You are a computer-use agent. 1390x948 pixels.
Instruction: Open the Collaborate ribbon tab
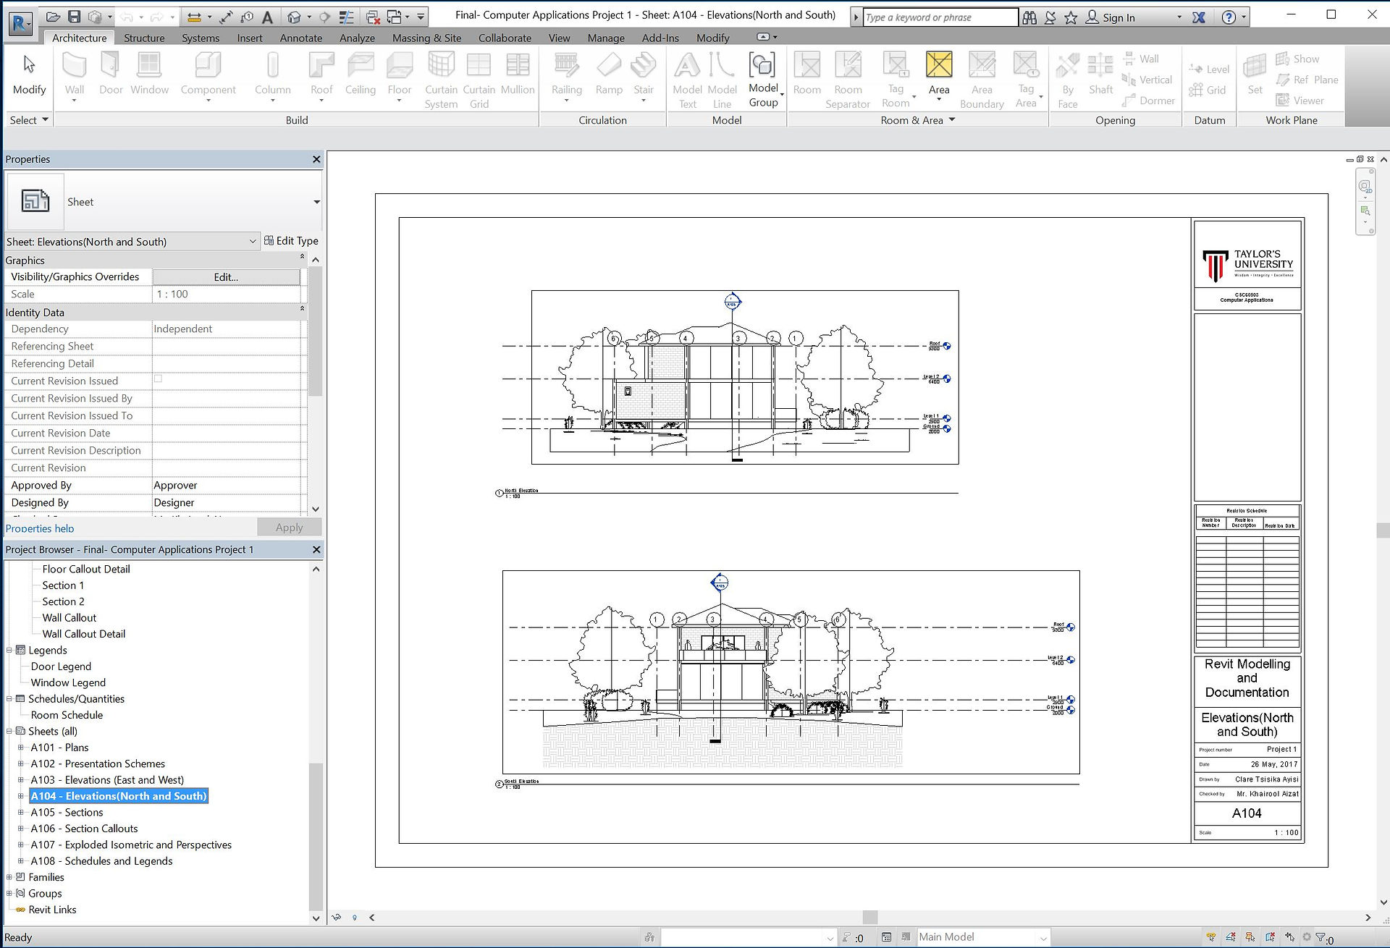tap(505, 38)
